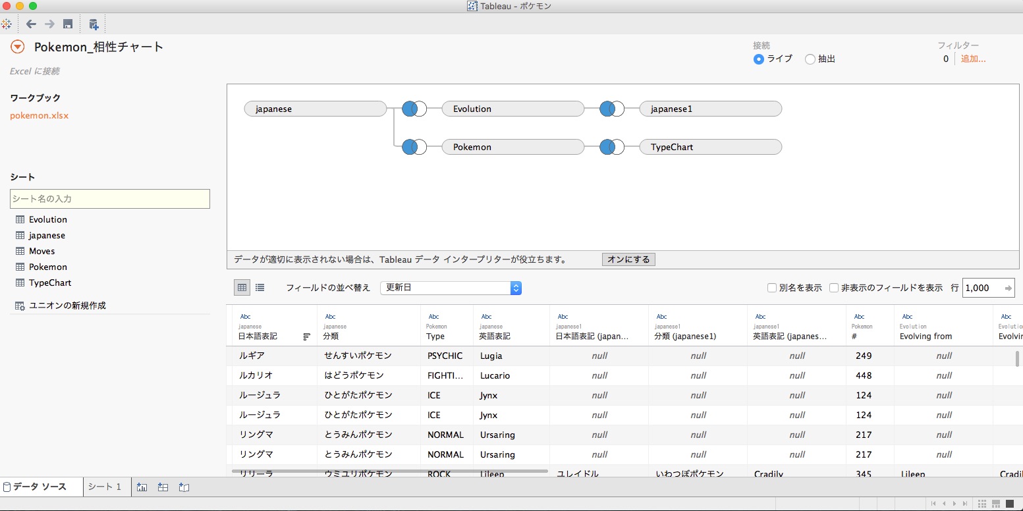Select the ライブ connection radio button

point(759,59)
